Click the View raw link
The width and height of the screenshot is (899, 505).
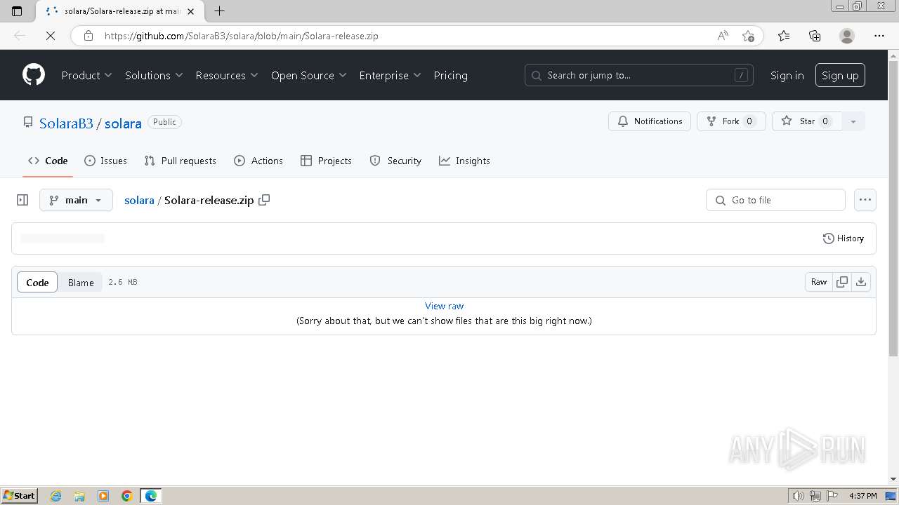point(445,306)
